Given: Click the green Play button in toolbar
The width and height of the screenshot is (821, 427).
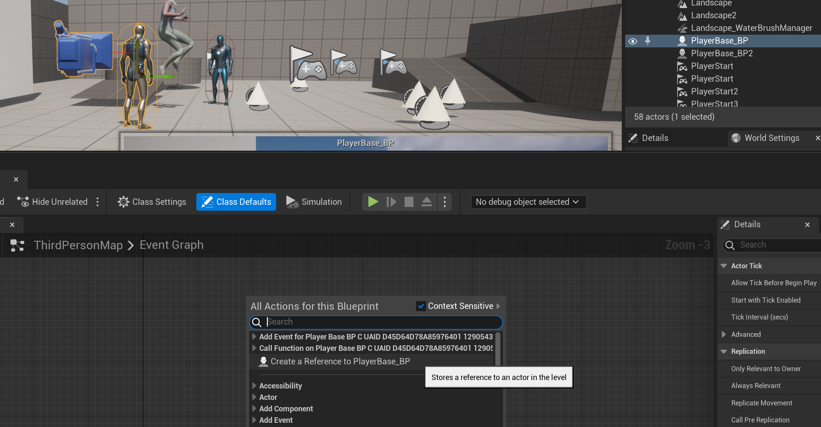Looking at the screenshot, I should click(x=373, y=202).
